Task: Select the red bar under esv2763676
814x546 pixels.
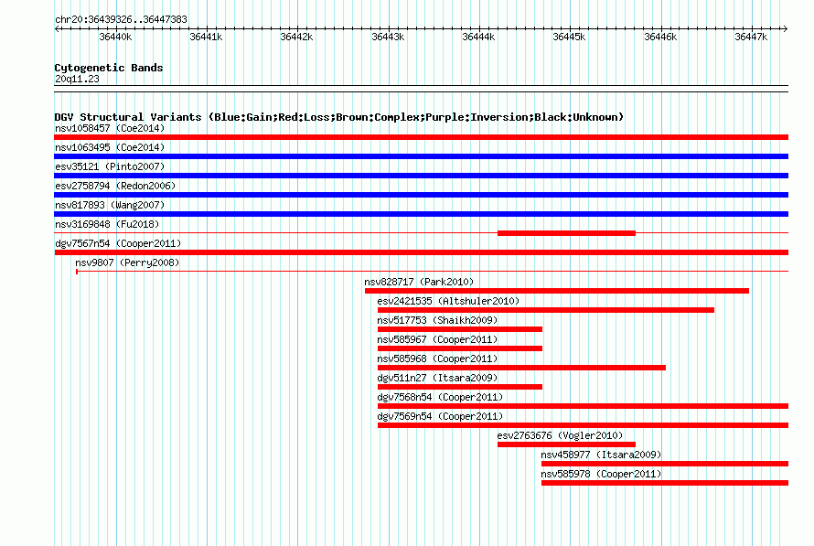Action: pyautogui.click(x=566, y=444)
